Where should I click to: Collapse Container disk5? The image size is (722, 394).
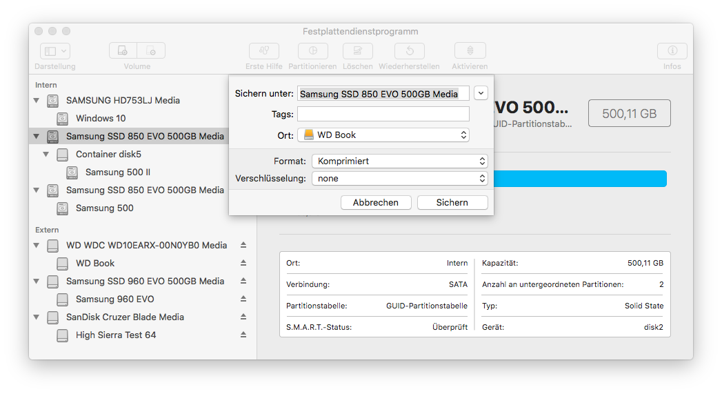coord(46,155)
